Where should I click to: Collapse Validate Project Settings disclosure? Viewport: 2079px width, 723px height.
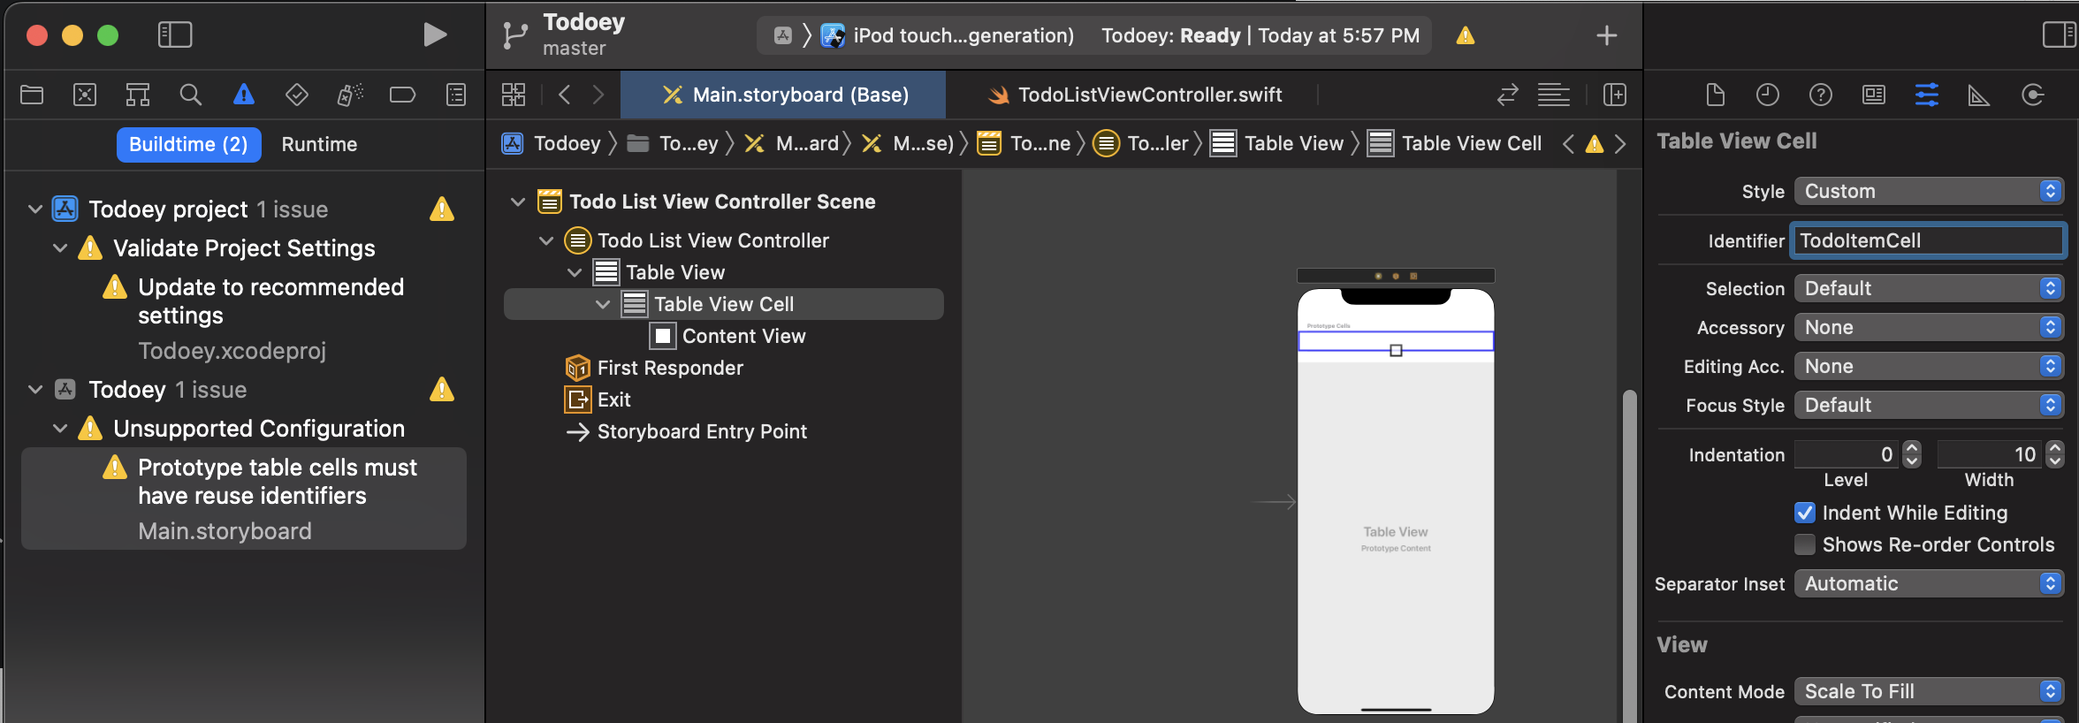click(x=60, y=248)
